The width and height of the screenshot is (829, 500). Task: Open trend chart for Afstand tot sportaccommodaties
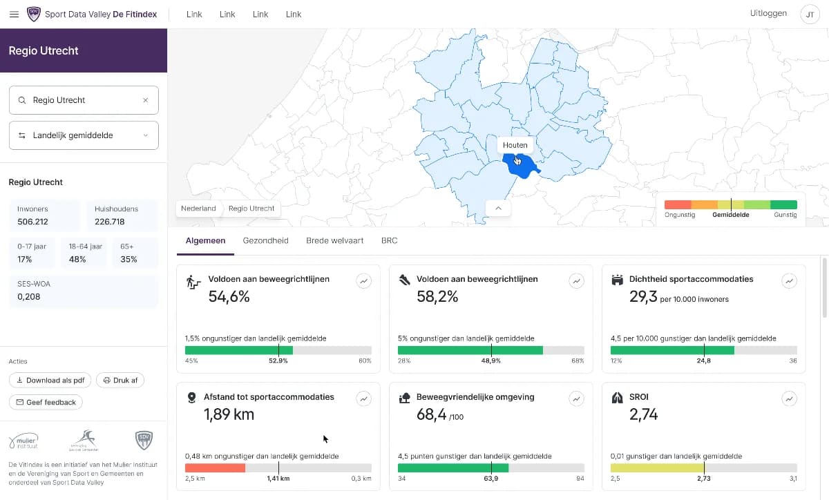(x=363, y=398)
